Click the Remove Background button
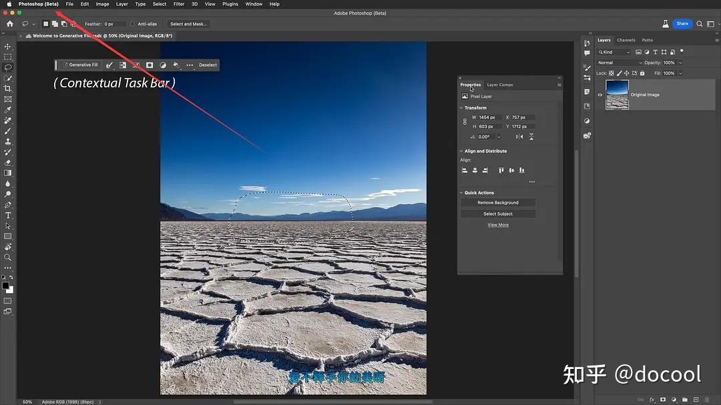The image size is (721, 405). (497, 202)
